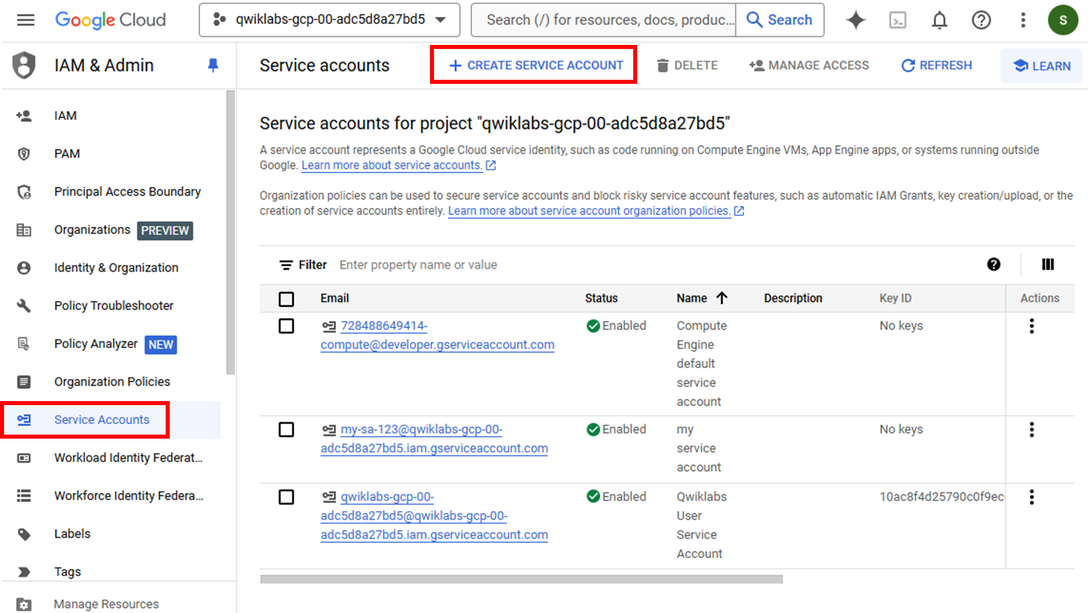Click the Policy Troubleshooter wrench icon
This screenshot has width=1088, height=613.
point(24,306)
